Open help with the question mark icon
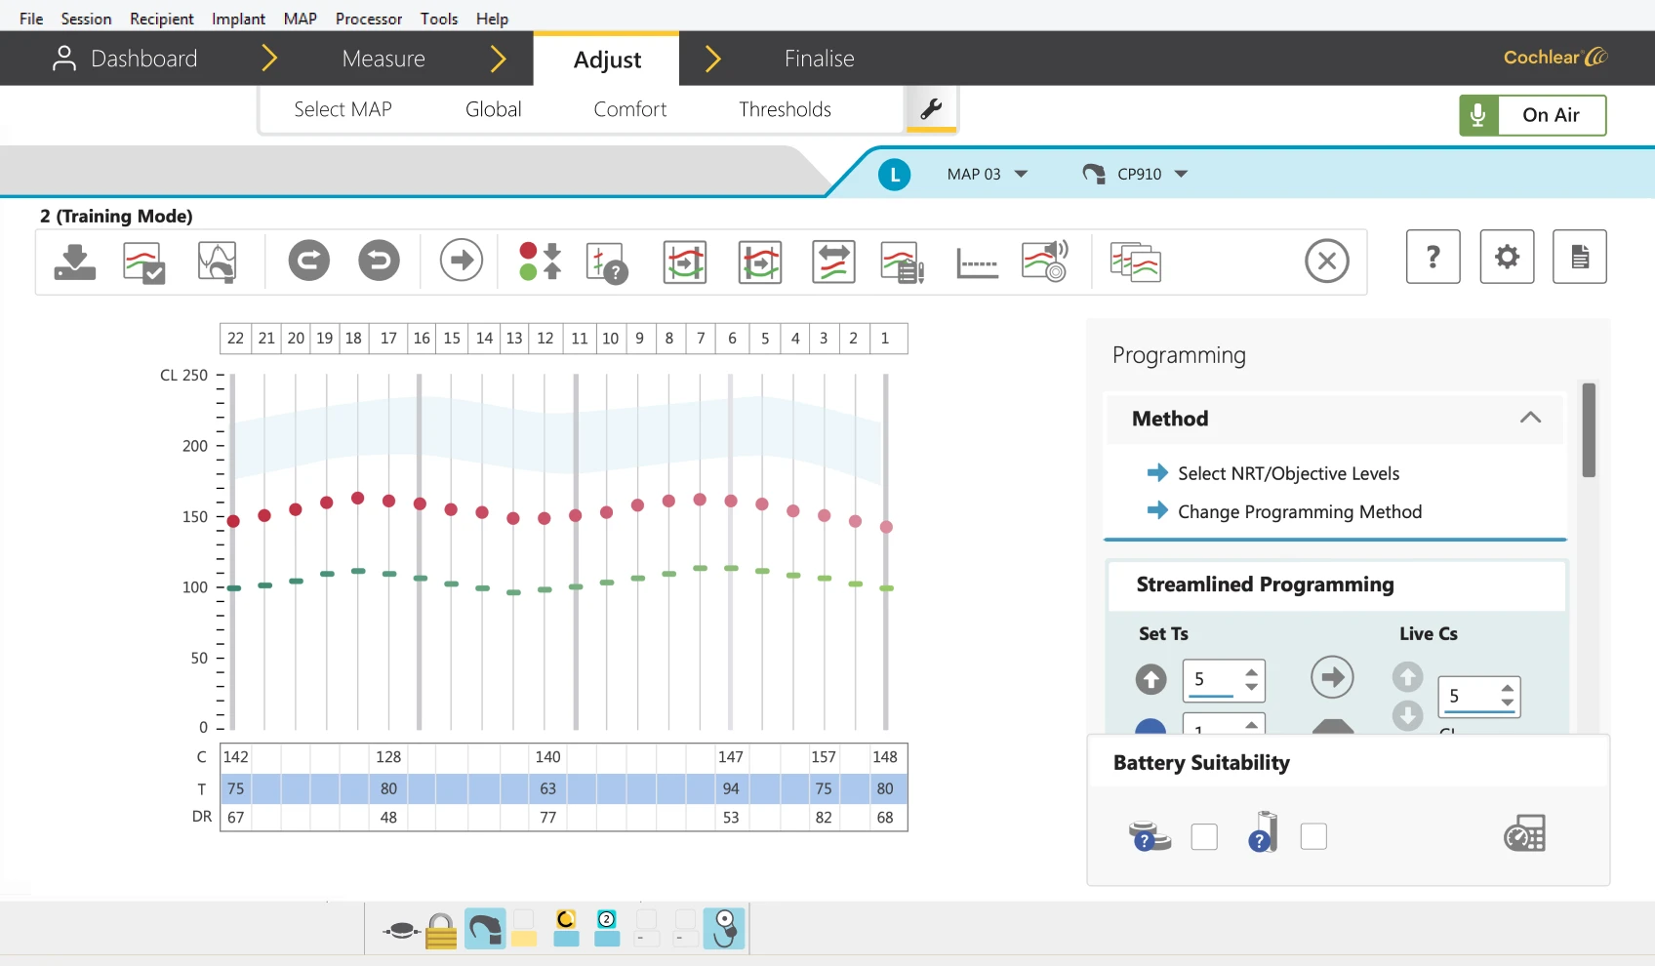Image resolution: width=1655 pixels, height=966 pixels. click(1433, 258)
